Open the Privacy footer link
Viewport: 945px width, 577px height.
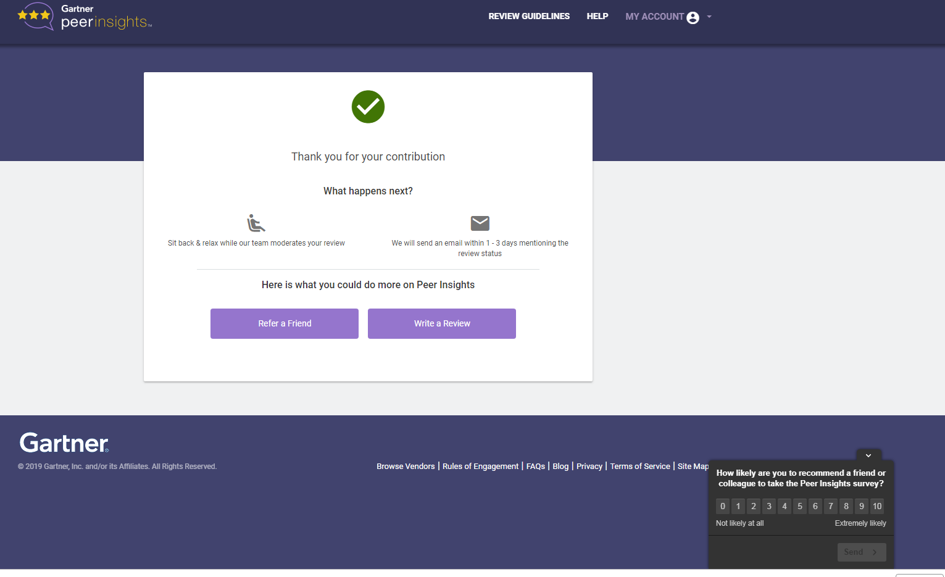coord(589,467)
